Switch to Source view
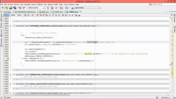The height and width of the screenshot is (99, 176). coord(6,15)
